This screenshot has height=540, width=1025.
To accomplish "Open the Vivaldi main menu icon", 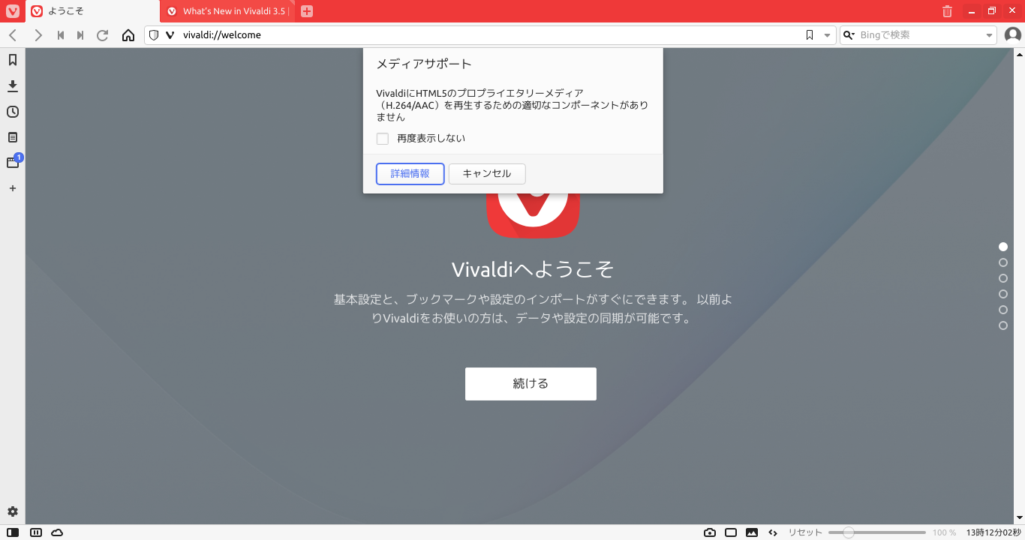I will point(12,11).
